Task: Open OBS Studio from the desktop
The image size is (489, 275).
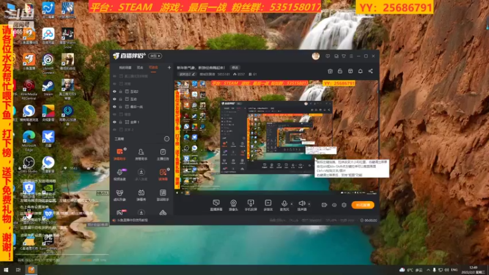Action: 29,165
